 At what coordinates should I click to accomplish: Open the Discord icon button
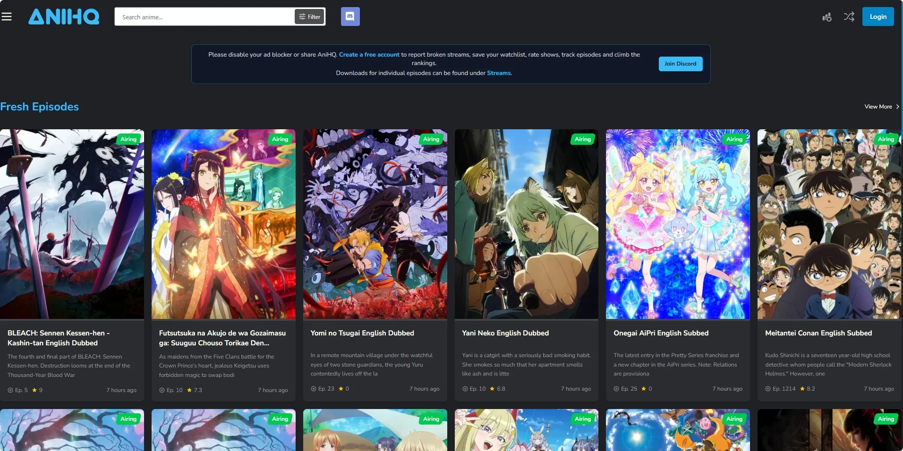[x=350, y=17]
